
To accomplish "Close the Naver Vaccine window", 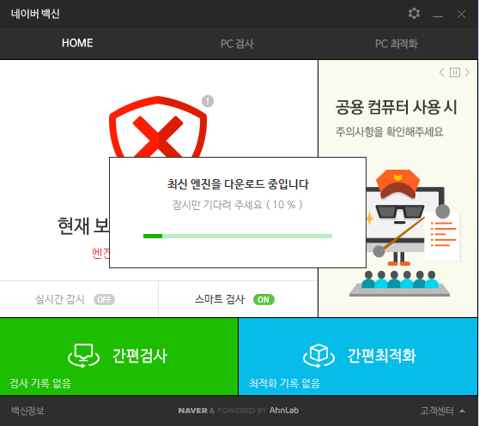I will pos(461,14).
